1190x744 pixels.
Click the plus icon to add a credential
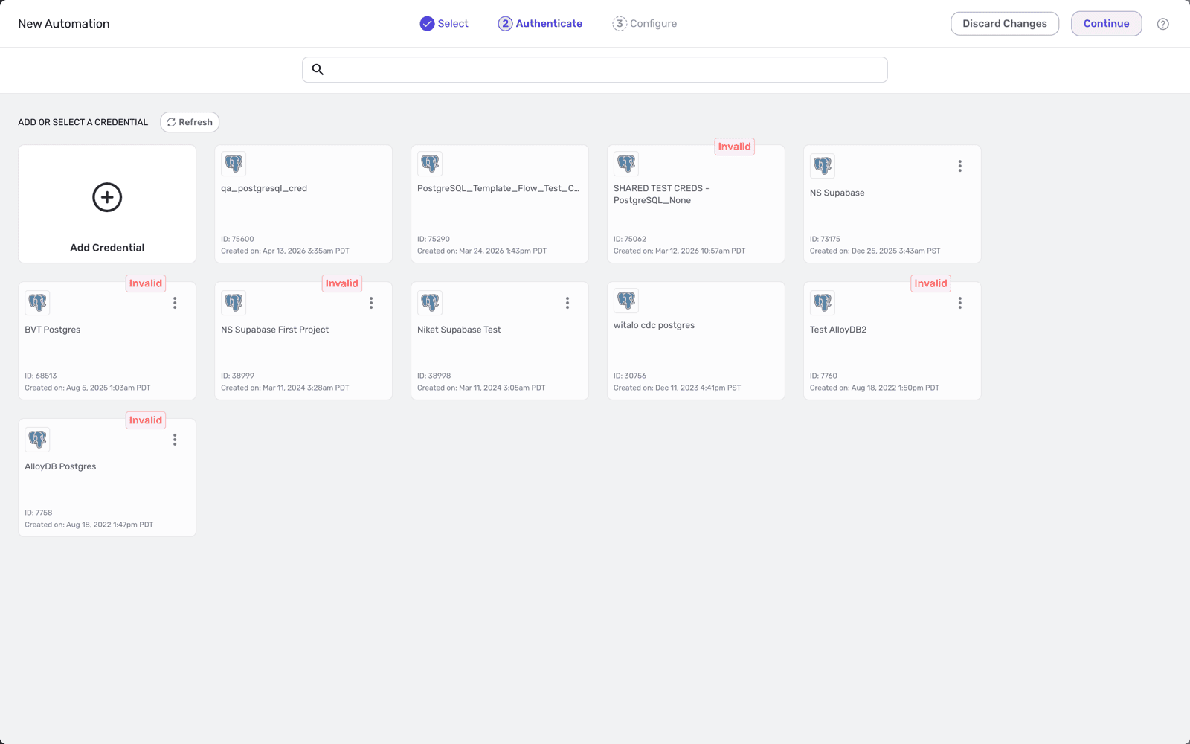107,197
